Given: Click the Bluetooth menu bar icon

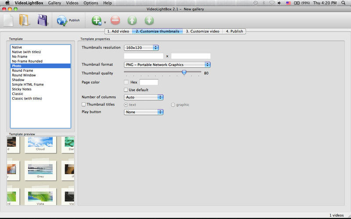Looking at the screenshot, I should coord(264,3).
